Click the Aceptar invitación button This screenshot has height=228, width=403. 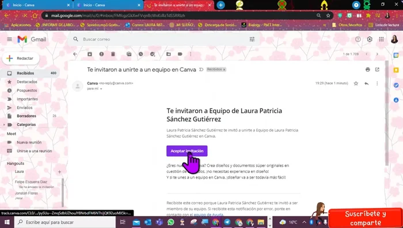click(x=187, y=151)
